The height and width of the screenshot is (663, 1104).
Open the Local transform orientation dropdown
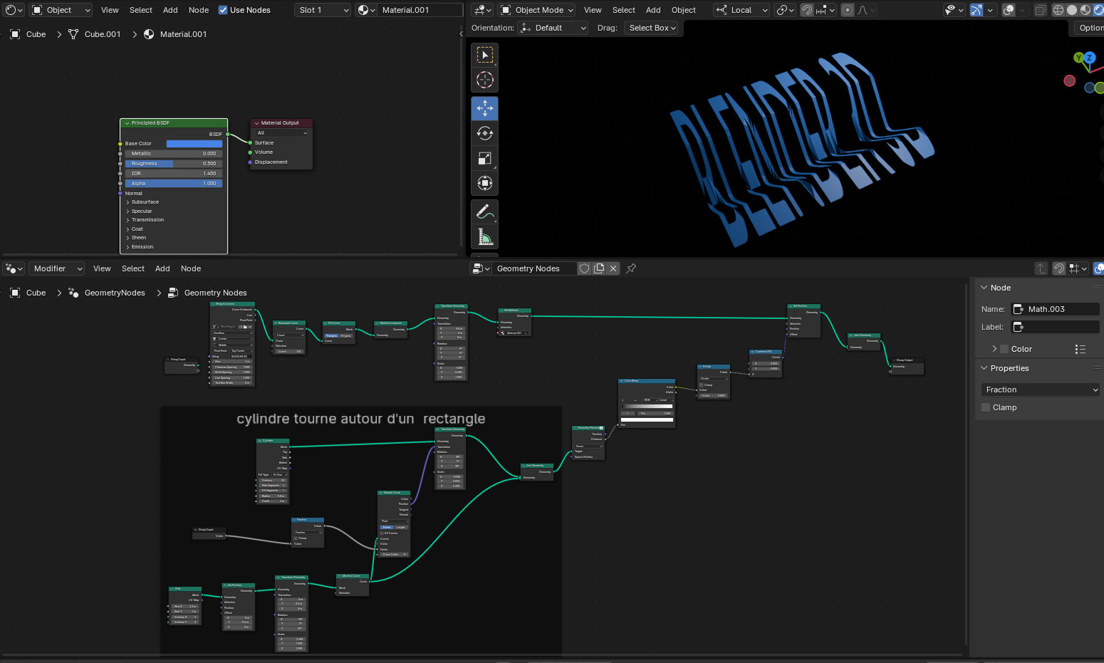click(741, 10)
